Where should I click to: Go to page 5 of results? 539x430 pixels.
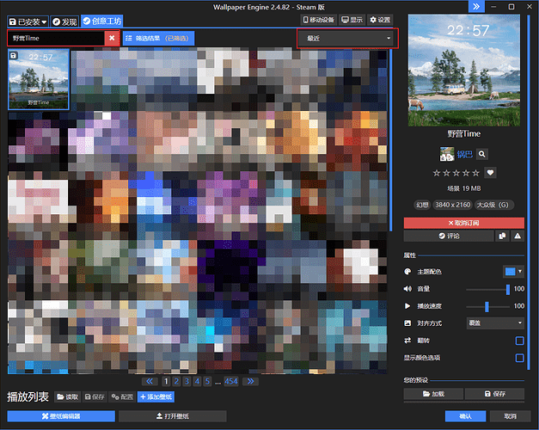click(208, 381)
